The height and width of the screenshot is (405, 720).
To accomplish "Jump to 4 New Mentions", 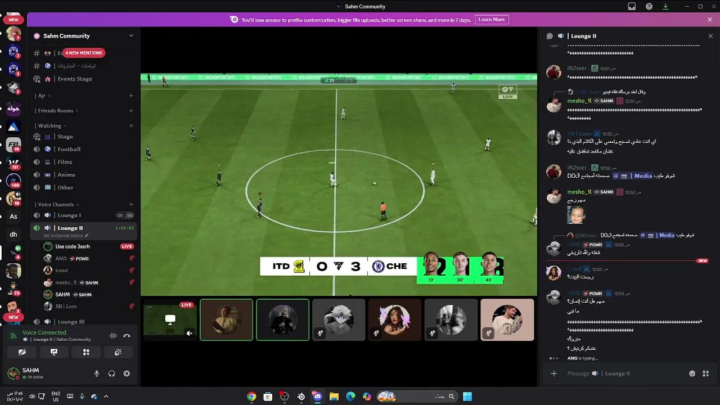I will (84, 53).
